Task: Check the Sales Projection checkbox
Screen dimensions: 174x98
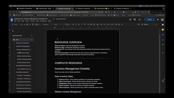Action: tap(58, 87)
